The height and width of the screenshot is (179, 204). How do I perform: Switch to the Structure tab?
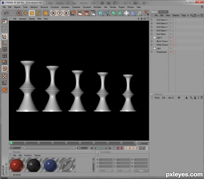point(163,12)
